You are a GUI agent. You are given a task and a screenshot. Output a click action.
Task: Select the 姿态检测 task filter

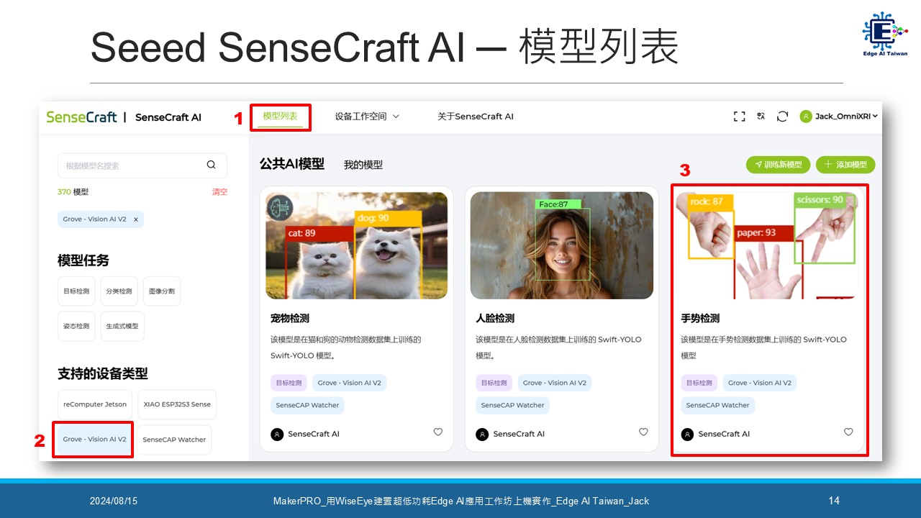pos(76,327)
